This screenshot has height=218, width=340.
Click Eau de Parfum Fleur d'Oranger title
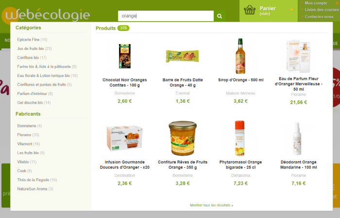coord(299,84)
